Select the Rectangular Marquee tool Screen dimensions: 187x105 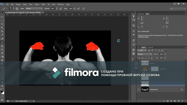pos(2,21)
